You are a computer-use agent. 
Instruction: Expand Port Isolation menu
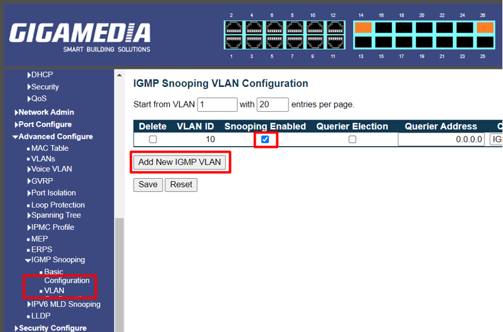[x=51, y=193]
